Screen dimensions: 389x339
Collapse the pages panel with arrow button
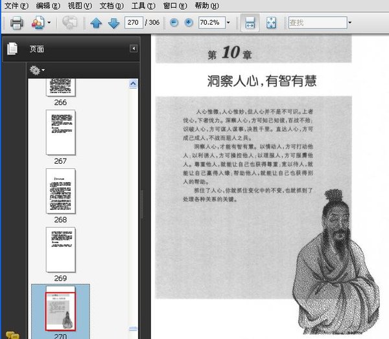pyautogui.click(x=134, y=49)
